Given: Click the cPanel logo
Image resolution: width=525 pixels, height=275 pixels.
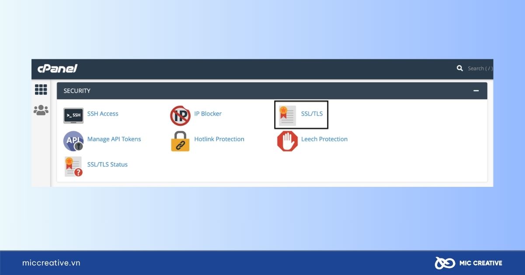Looking at the screenshot, I should 57,68.
